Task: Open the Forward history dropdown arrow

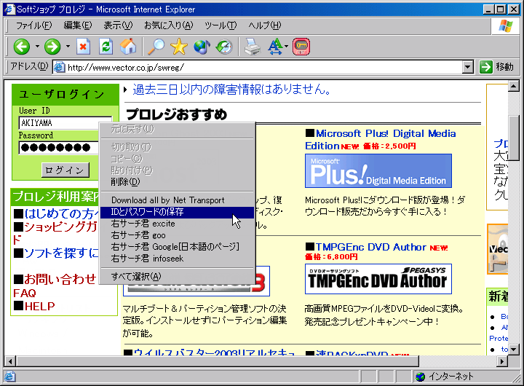Action: [68, 47]
